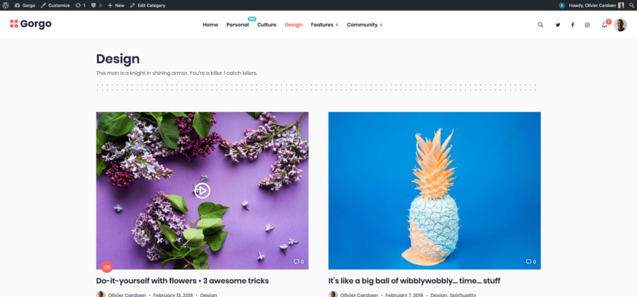This screenshot has height=297, width=637.
Task: Click the Gorgo site logo
Action: point(31,24)
